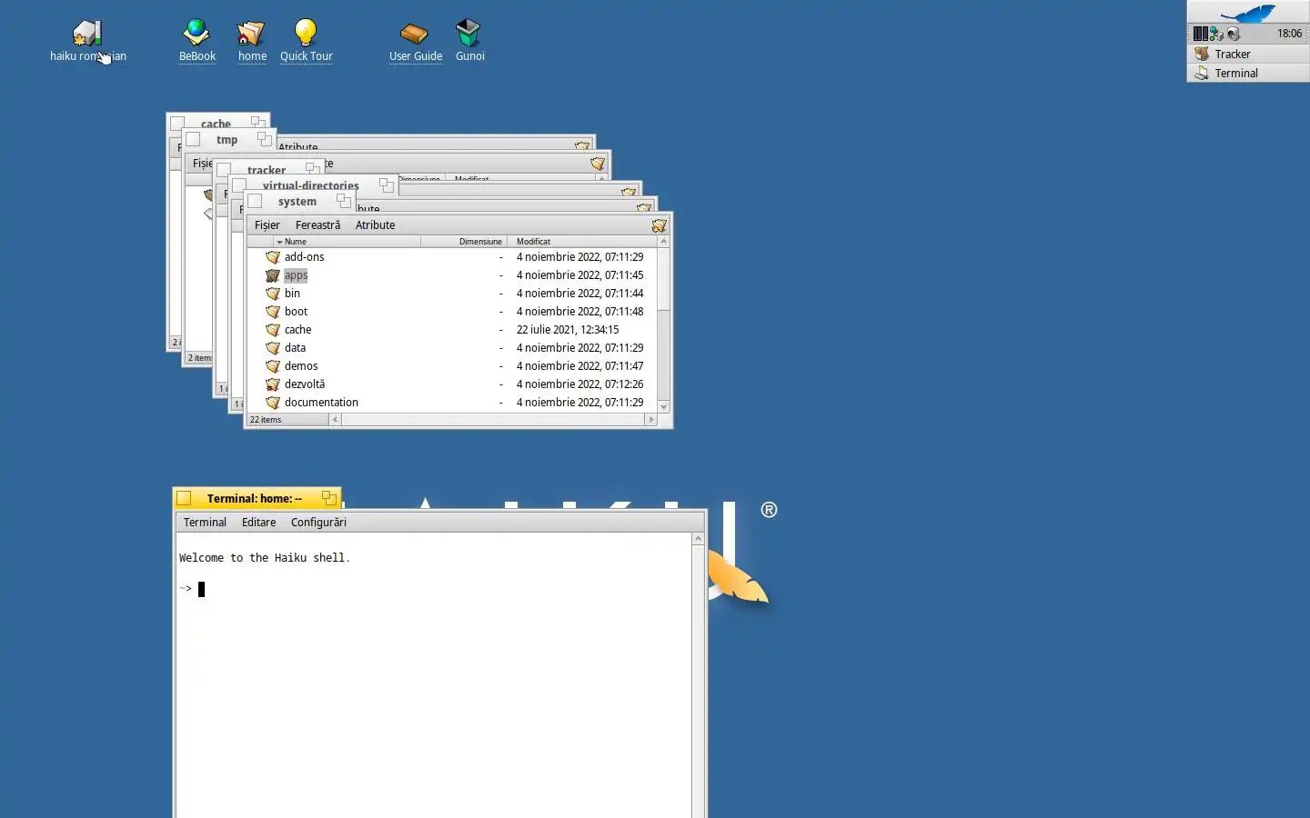Open the Terminal menu in Terminal window
Viewport: 1310px width, 818px height.
click(x=205, y=523)
